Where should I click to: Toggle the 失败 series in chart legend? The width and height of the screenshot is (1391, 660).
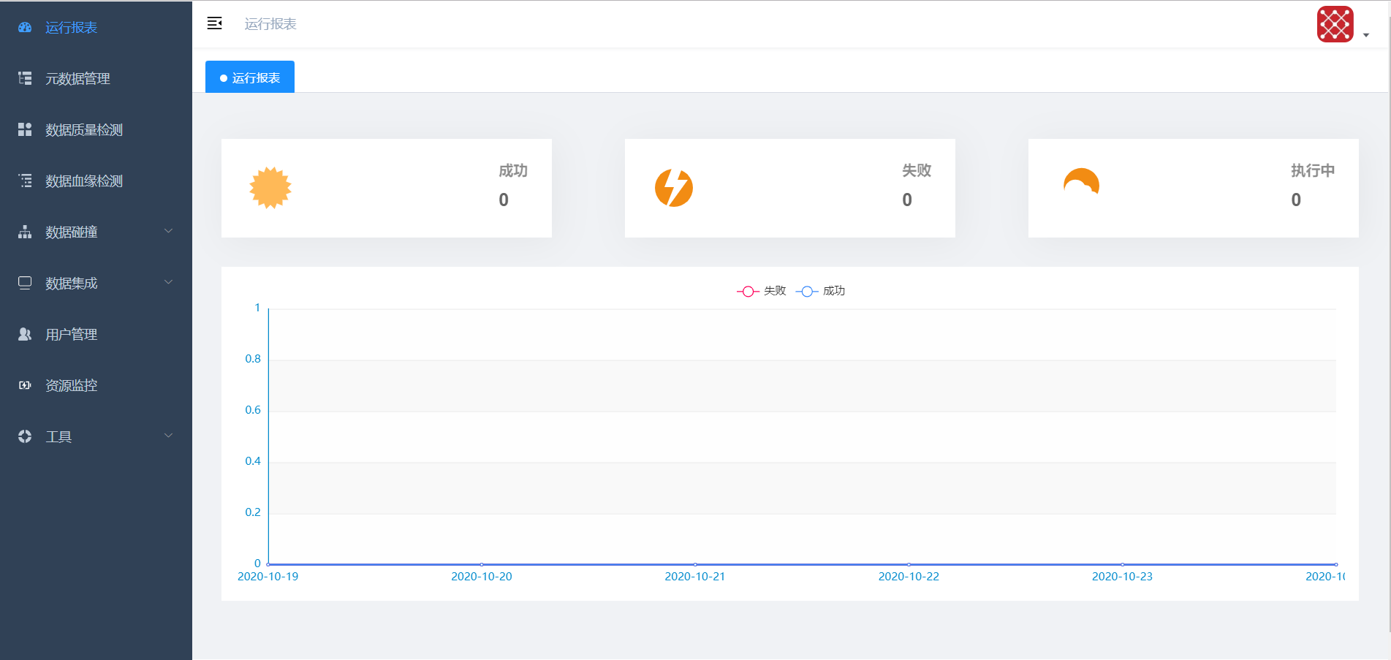pos(762,291)
